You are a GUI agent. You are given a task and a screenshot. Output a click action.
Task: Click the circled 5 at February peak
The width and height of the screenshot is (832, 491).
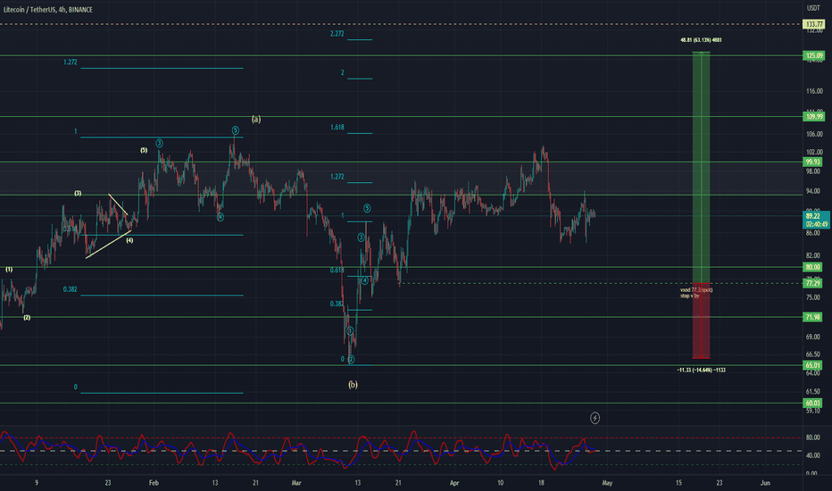tap(235, 130)
